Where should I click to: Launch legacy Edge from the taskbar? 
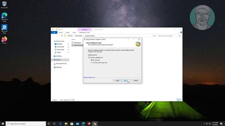pyautogui.click(x=60, y=124)
